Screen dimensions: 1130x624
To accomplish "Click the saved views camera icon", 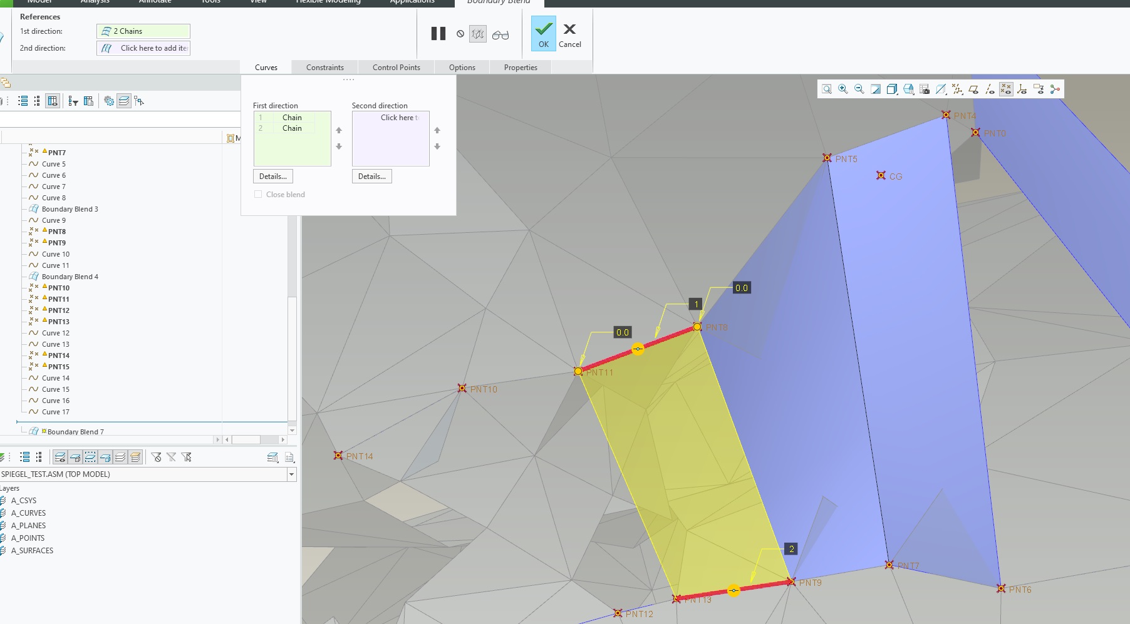I will (925, 90).
